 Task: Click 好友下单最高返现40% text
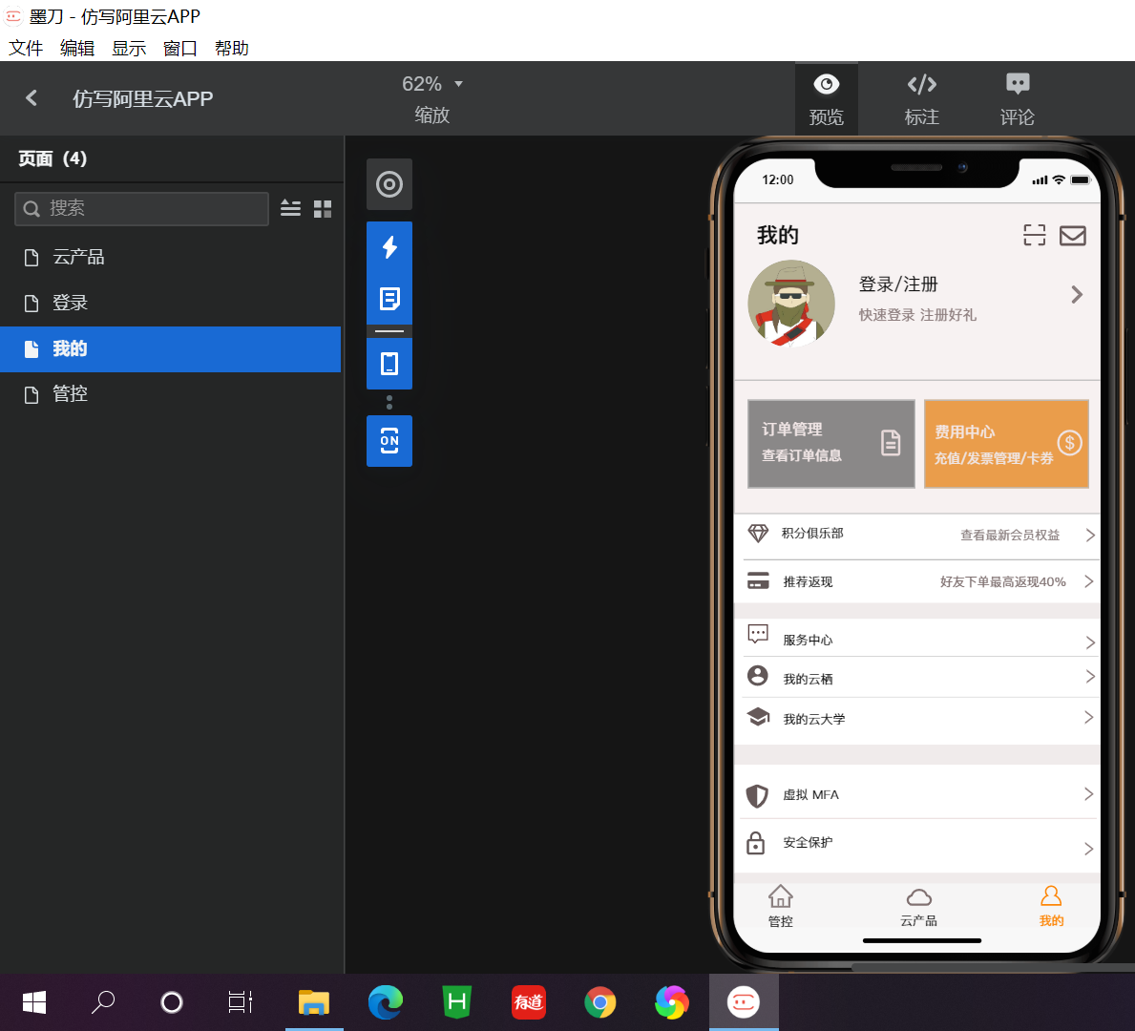pos(1002,581)
